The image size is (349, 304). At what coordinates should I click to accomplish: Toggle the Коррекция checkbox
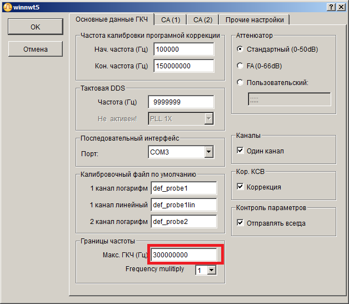click(241, 187)
